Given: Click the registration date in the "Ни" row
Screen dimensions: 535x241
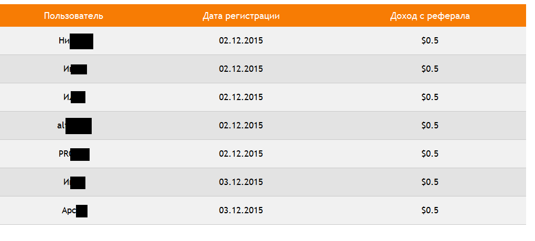Looking at the screenshot, I should tap(241, 41).
